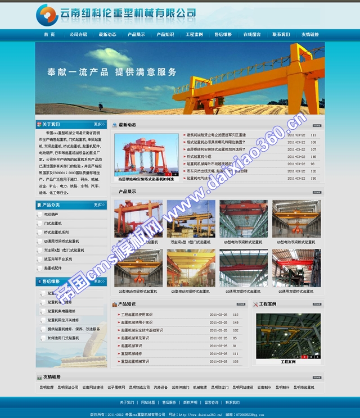Click the MORE icon in 产品知识 header
The height and width of the screenshot is (418, 360).
click(240, 304)
